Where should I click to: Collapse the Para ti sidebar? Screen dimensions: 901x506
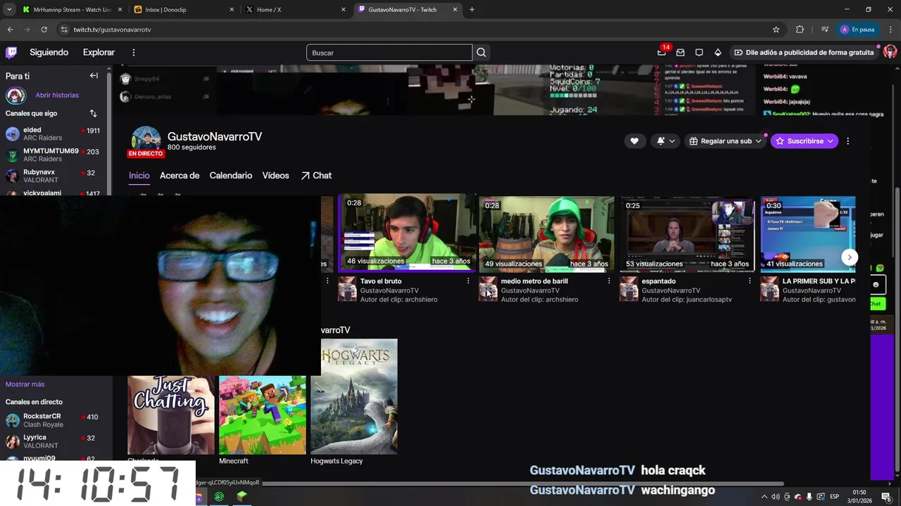[94, 76]
